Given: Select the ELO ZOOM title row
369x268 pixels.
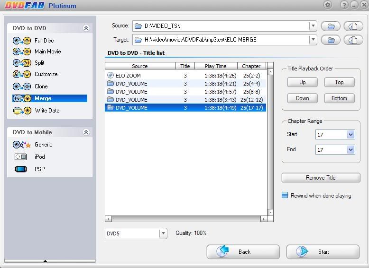Looking at the screenshot, I should point(185,76).
